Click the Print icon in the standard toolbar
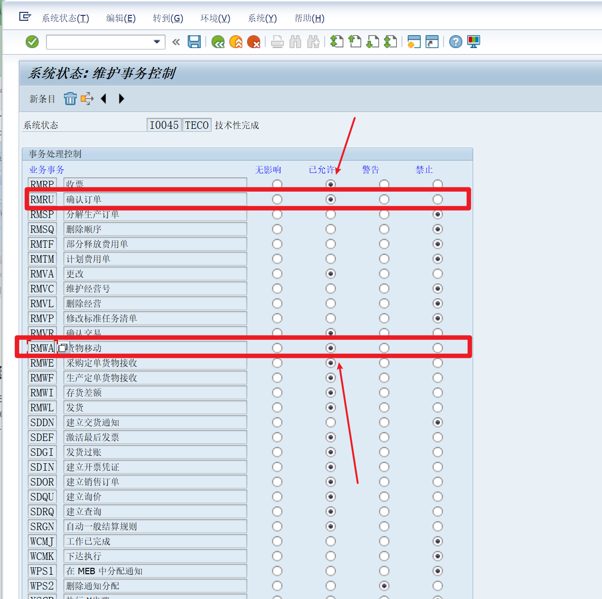Viewport: 602px width, 599px height. pos(277,42)
